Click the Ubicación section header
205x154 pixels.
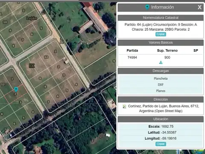coord(161,119)
